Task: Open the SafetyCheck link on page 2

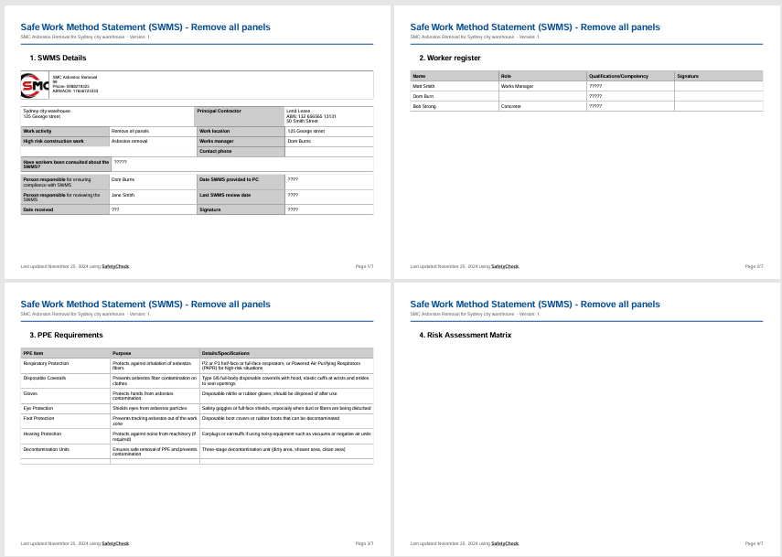Action: click(504, 266)
